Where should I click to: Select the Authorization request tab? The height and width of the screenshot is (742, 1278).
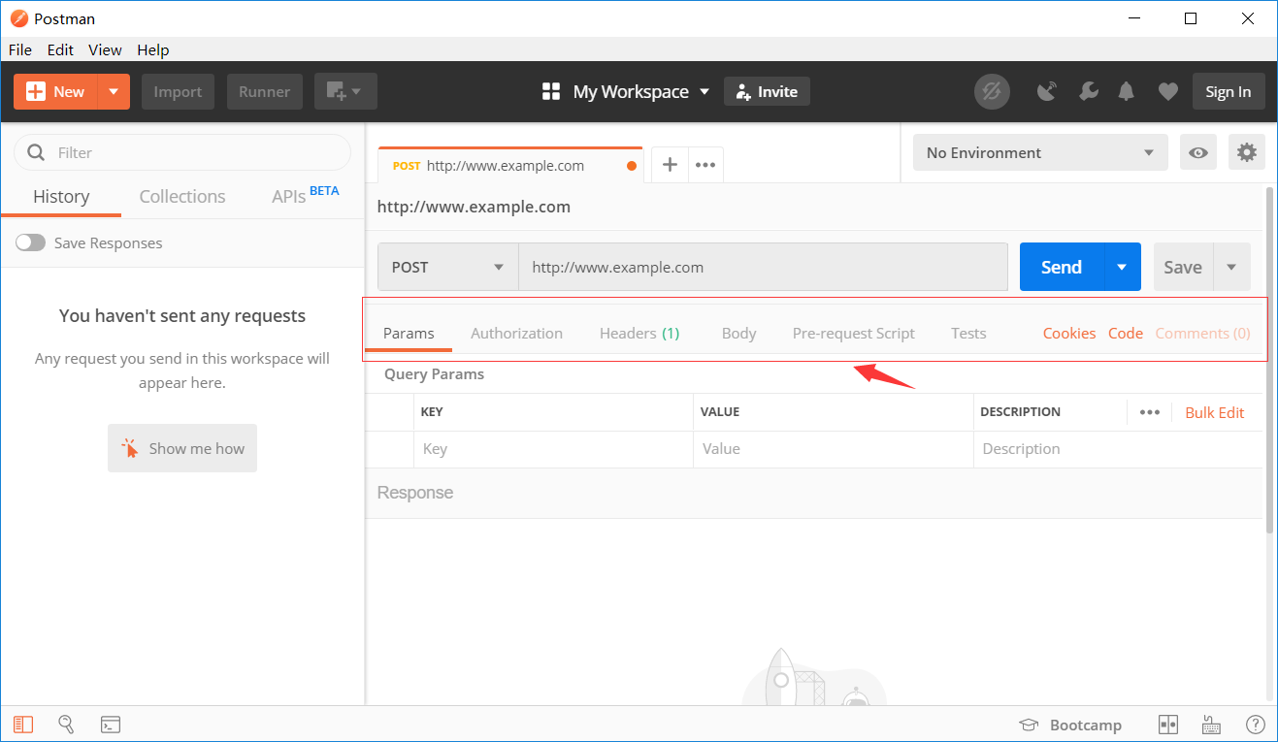516,333
